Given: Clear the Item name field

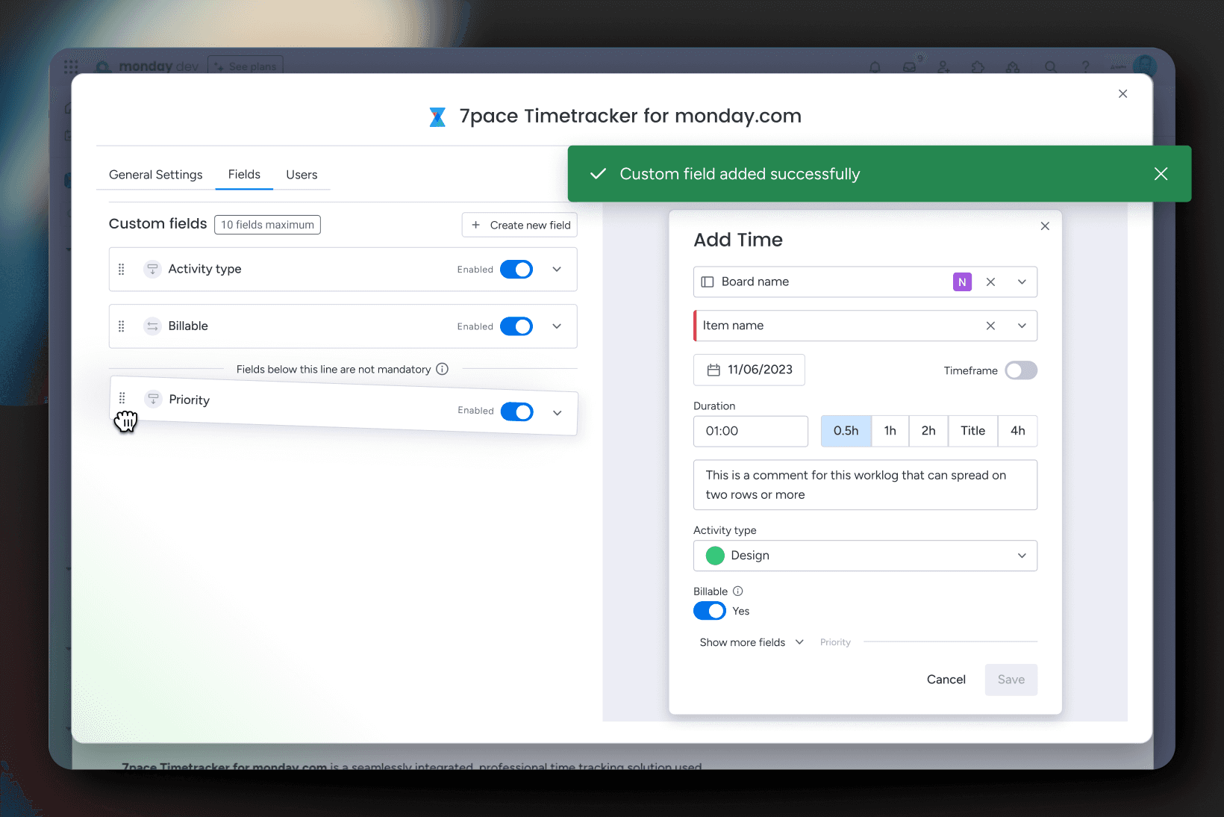Looking at the screenshot, I should (x=990, y=326).
